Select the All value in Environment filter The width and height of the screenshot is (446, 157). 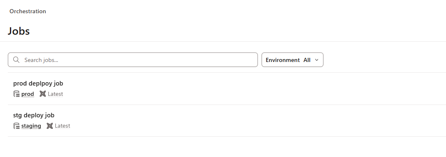pos(307,60)
